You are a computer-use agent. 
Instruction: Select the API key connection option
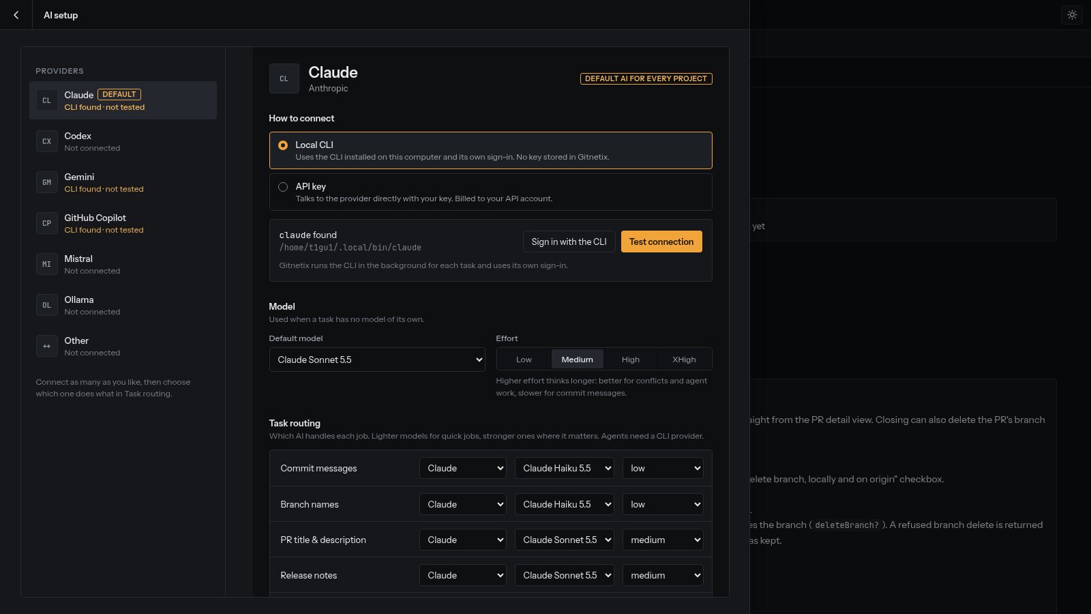(491, 192)
